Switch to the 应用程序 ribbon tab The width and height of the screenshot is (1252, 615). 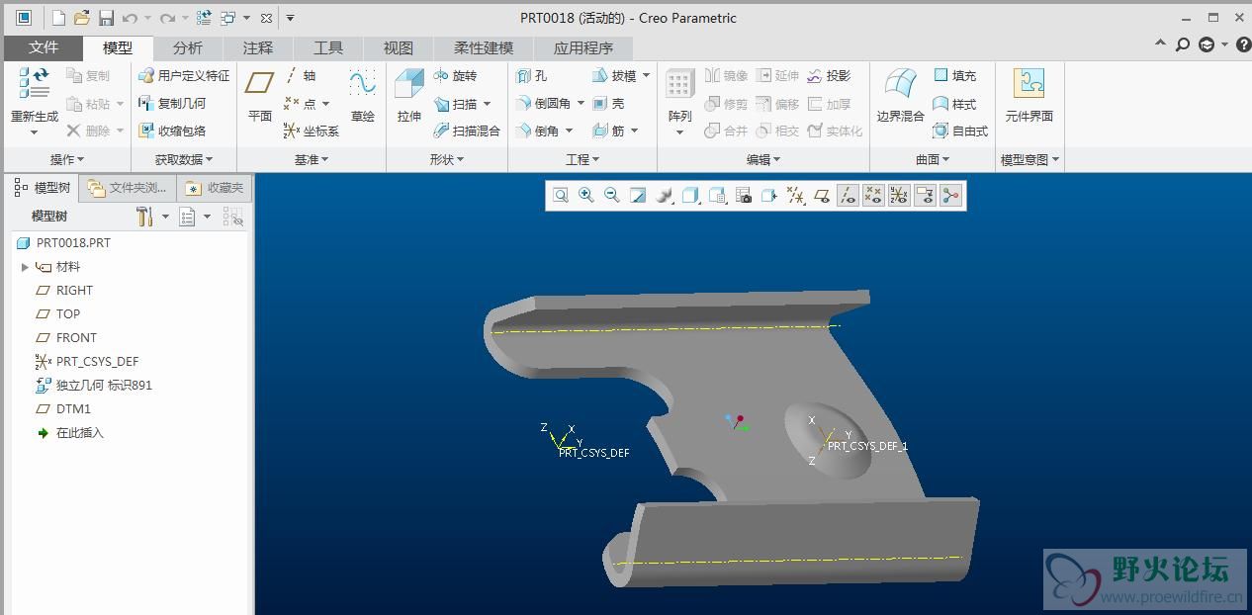pos(583,47)
